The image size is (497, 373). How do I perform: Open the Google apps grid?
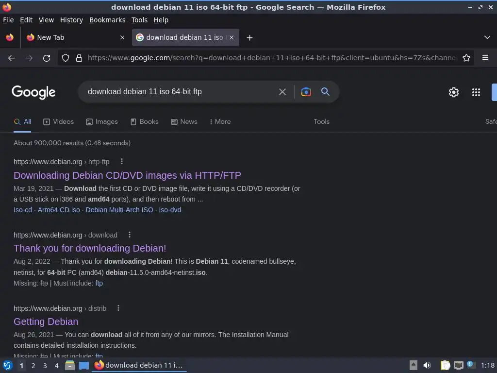[x=476, y=92]
